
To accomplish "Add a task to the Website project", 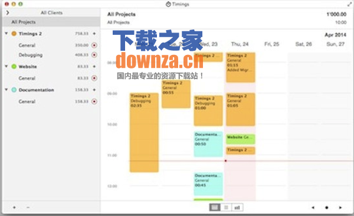I will [x=94, y=67].
